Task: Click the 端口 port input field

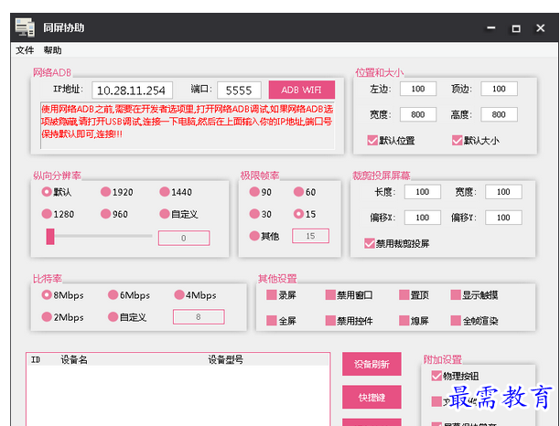Action: click(x=240, y=90)
